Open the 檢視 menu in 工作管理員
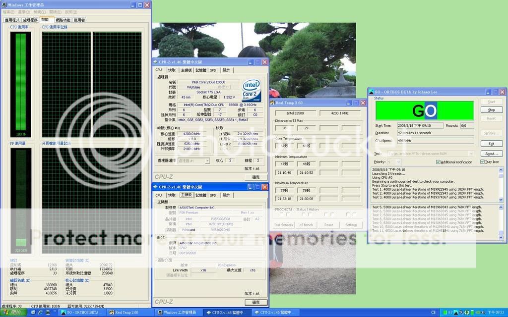This screenshot has height=317, width=508. (x=40, y=11)
